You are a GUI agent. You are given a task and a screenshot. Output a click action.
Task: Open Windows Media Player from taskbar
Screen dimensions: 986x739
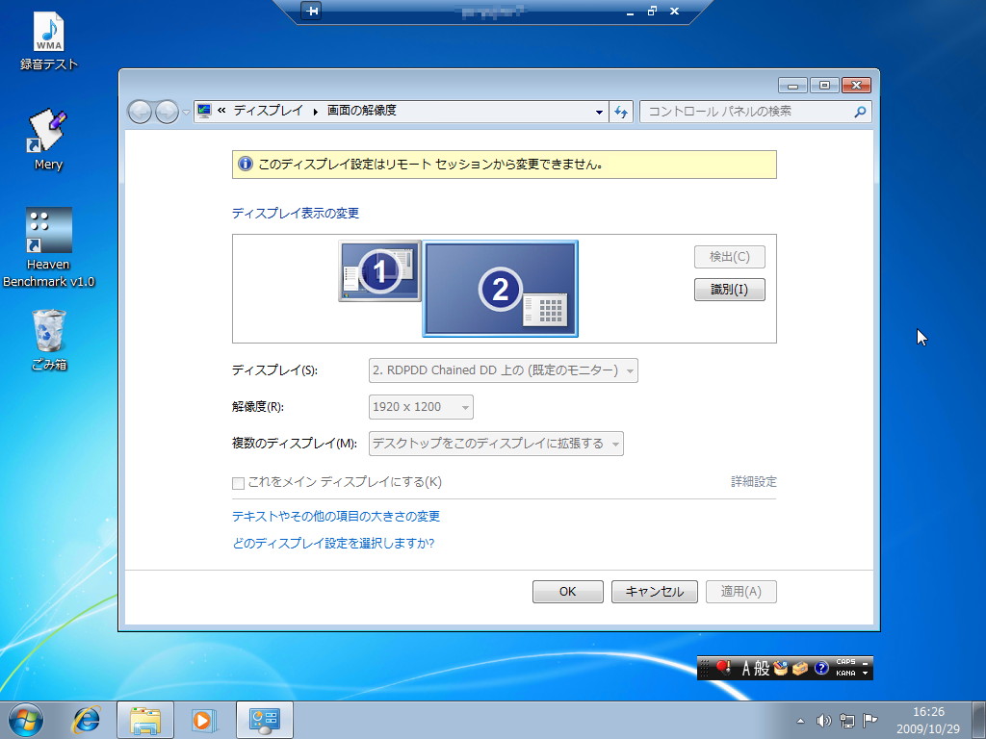tap(204, 720)
